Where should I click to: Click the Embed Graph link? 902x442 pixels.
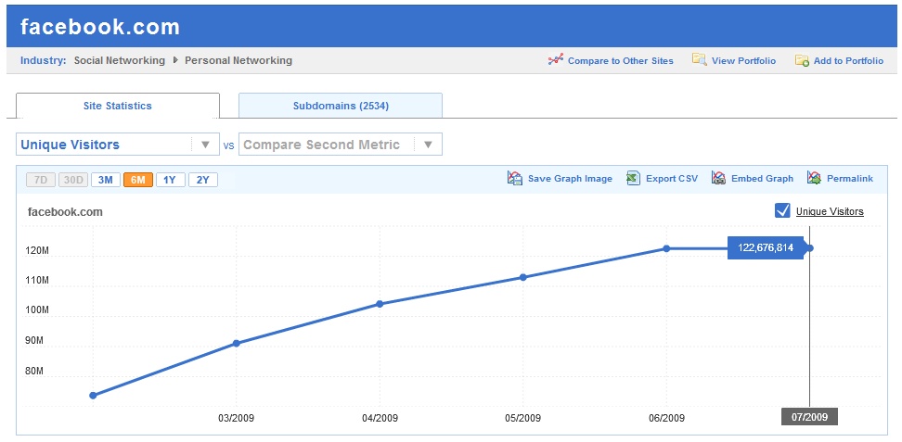coord(762,179)
